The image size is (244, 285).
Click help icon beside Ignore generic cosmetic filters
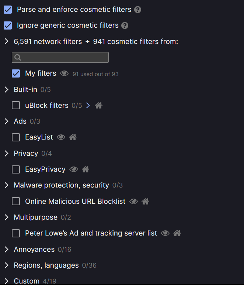click(x=125, y=25)
